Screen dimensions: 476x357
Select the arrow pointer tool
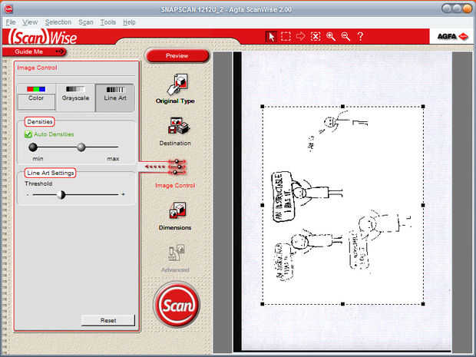(271, 37)
